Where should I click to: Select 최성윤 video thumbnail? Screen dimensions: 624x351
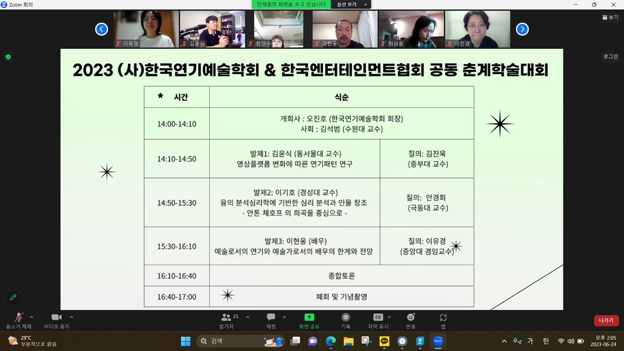click(x=411, y=29)
